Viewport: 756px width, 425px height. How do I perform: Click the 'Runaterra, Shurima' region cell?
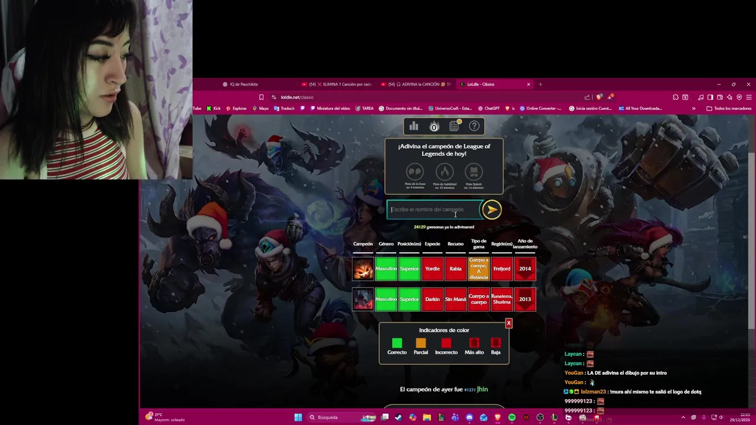click(x=502, y=299)
